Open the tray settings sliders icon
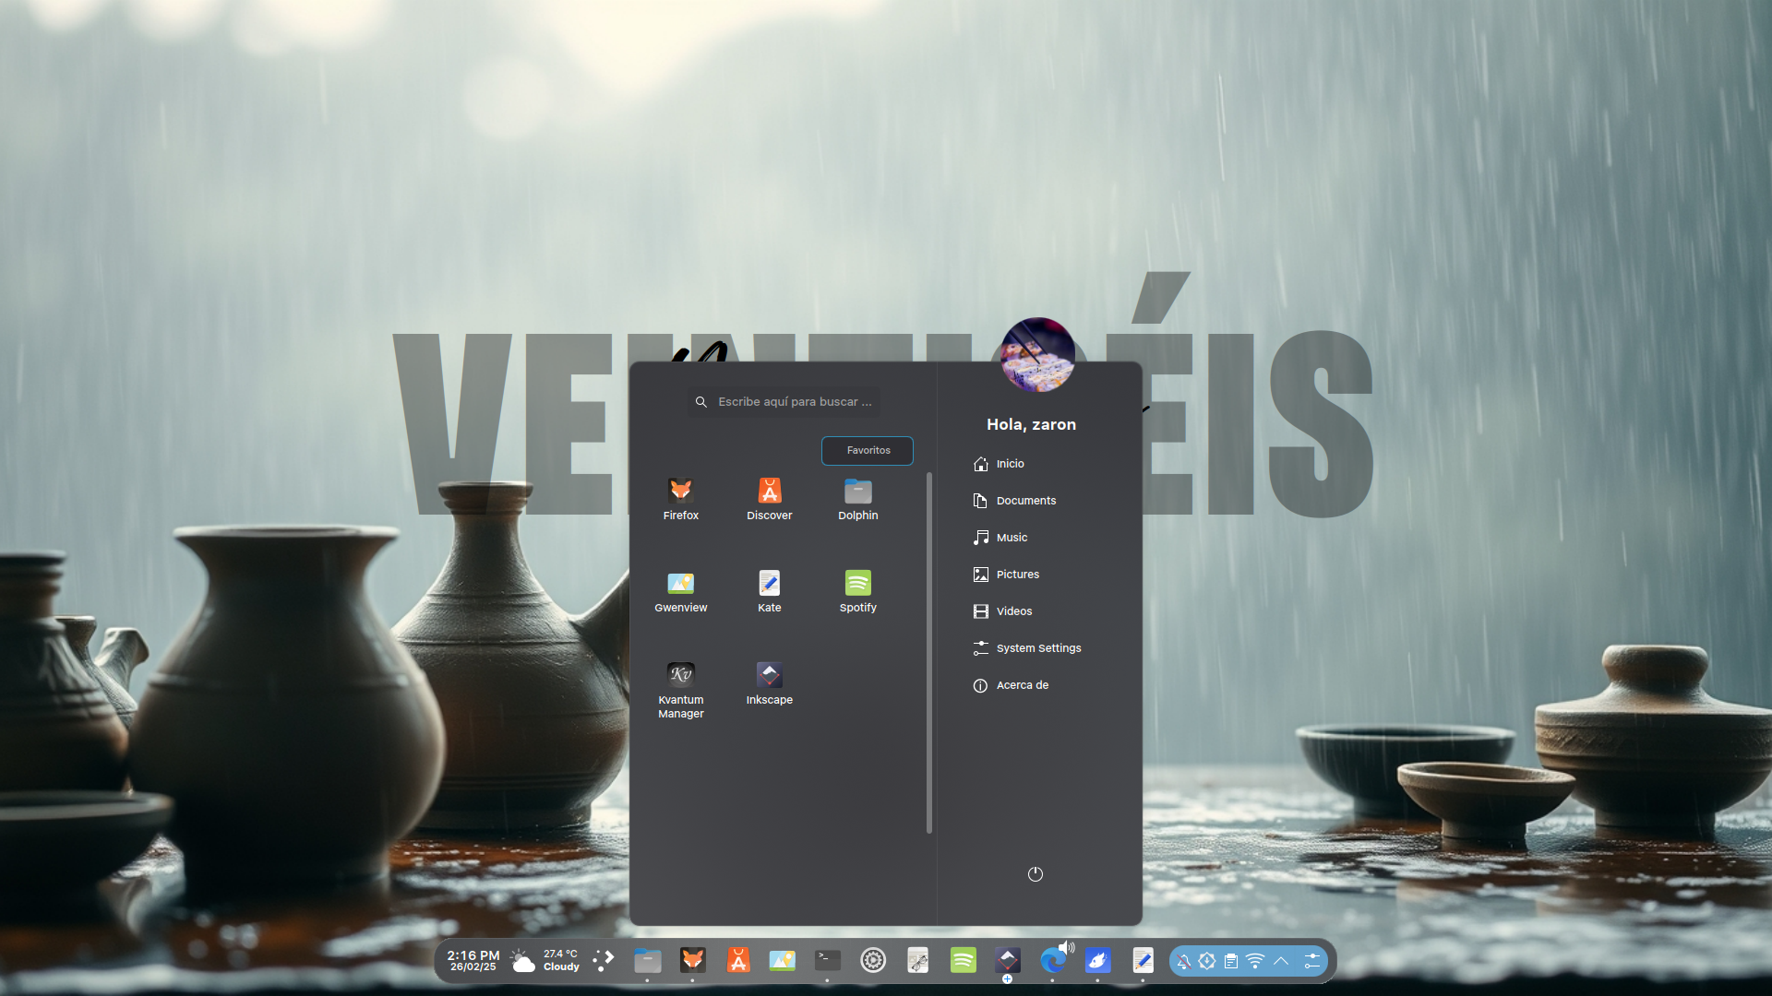 (1312, 961)
